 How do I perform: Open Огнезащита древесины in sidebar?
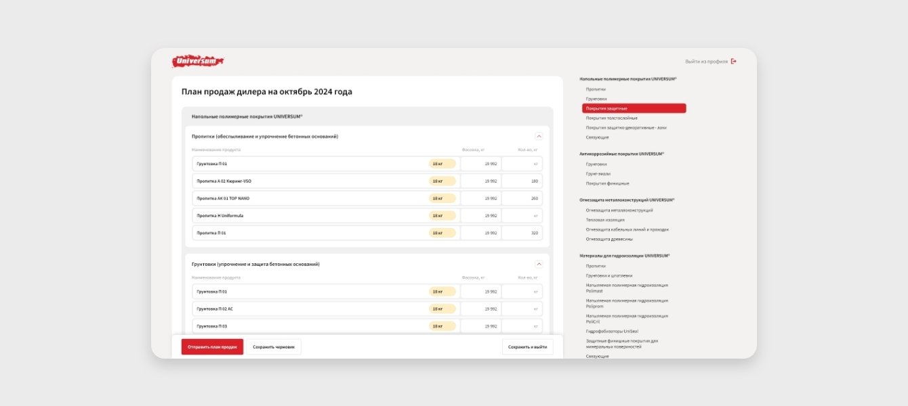[609, 239]
